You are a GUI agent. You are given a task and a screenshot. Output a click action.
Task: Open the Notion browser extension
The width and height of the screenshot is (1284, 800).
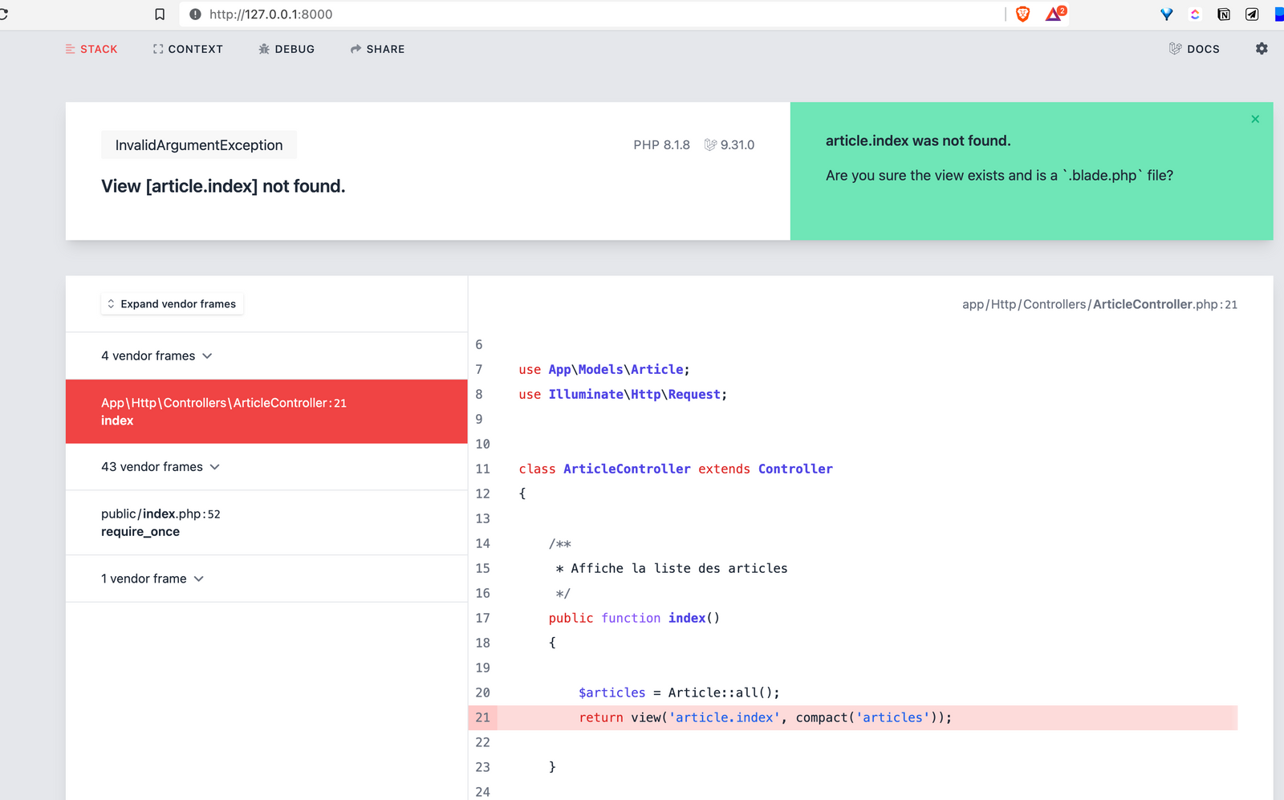[x=1224, y=14]
